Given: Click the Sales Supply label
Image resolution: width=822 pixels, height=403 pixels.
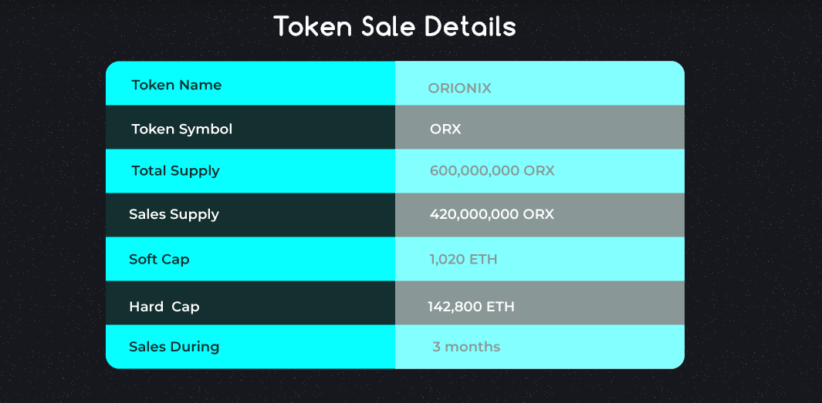Looking at the screenshot, I should tap(174, 214).
